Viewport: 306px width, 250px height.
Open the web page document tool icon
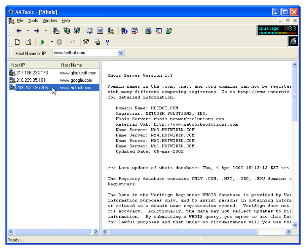100,31
